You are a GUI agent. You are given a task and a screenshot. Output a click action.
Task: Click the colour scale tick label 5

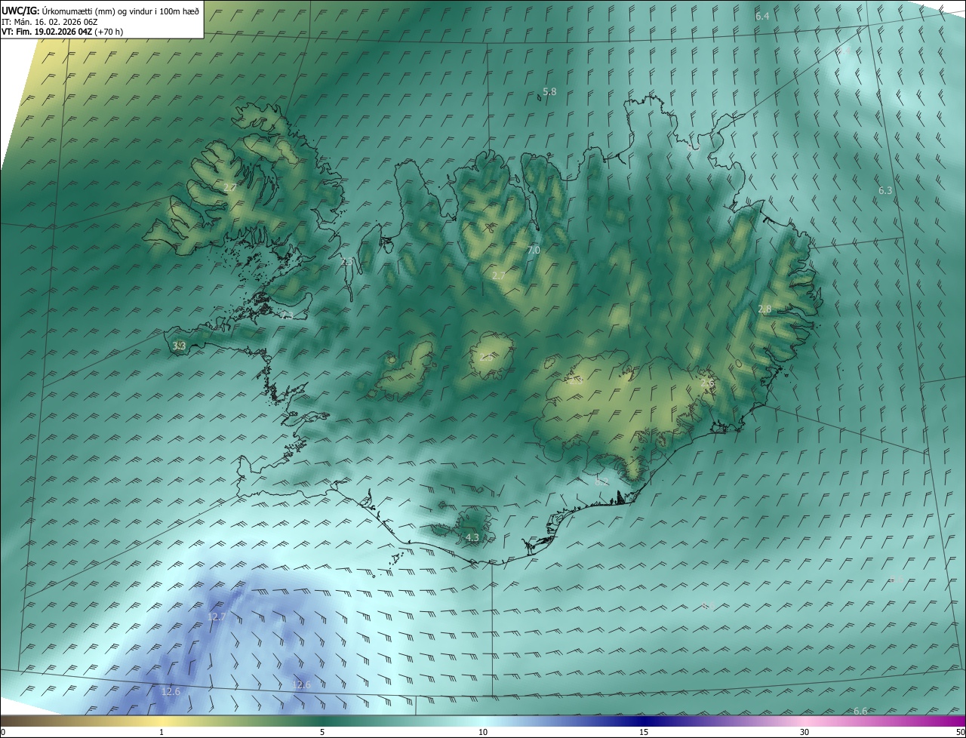click(322, 732)
